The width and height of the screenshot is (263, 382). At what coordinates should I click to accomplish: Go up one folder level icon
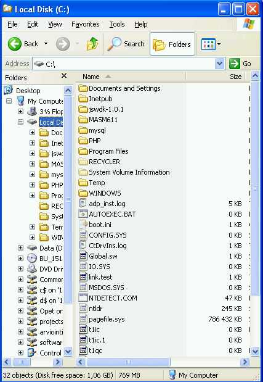92,44
